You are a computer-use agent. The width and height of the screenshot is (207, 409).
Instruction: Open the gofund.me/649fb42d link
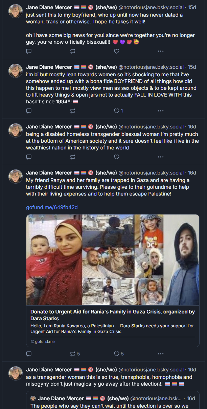[x=52, y=207]
